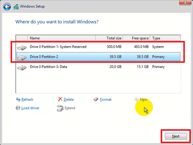Click the Extend partition icon
Screen dimensions: 193x145
point(60,108)
